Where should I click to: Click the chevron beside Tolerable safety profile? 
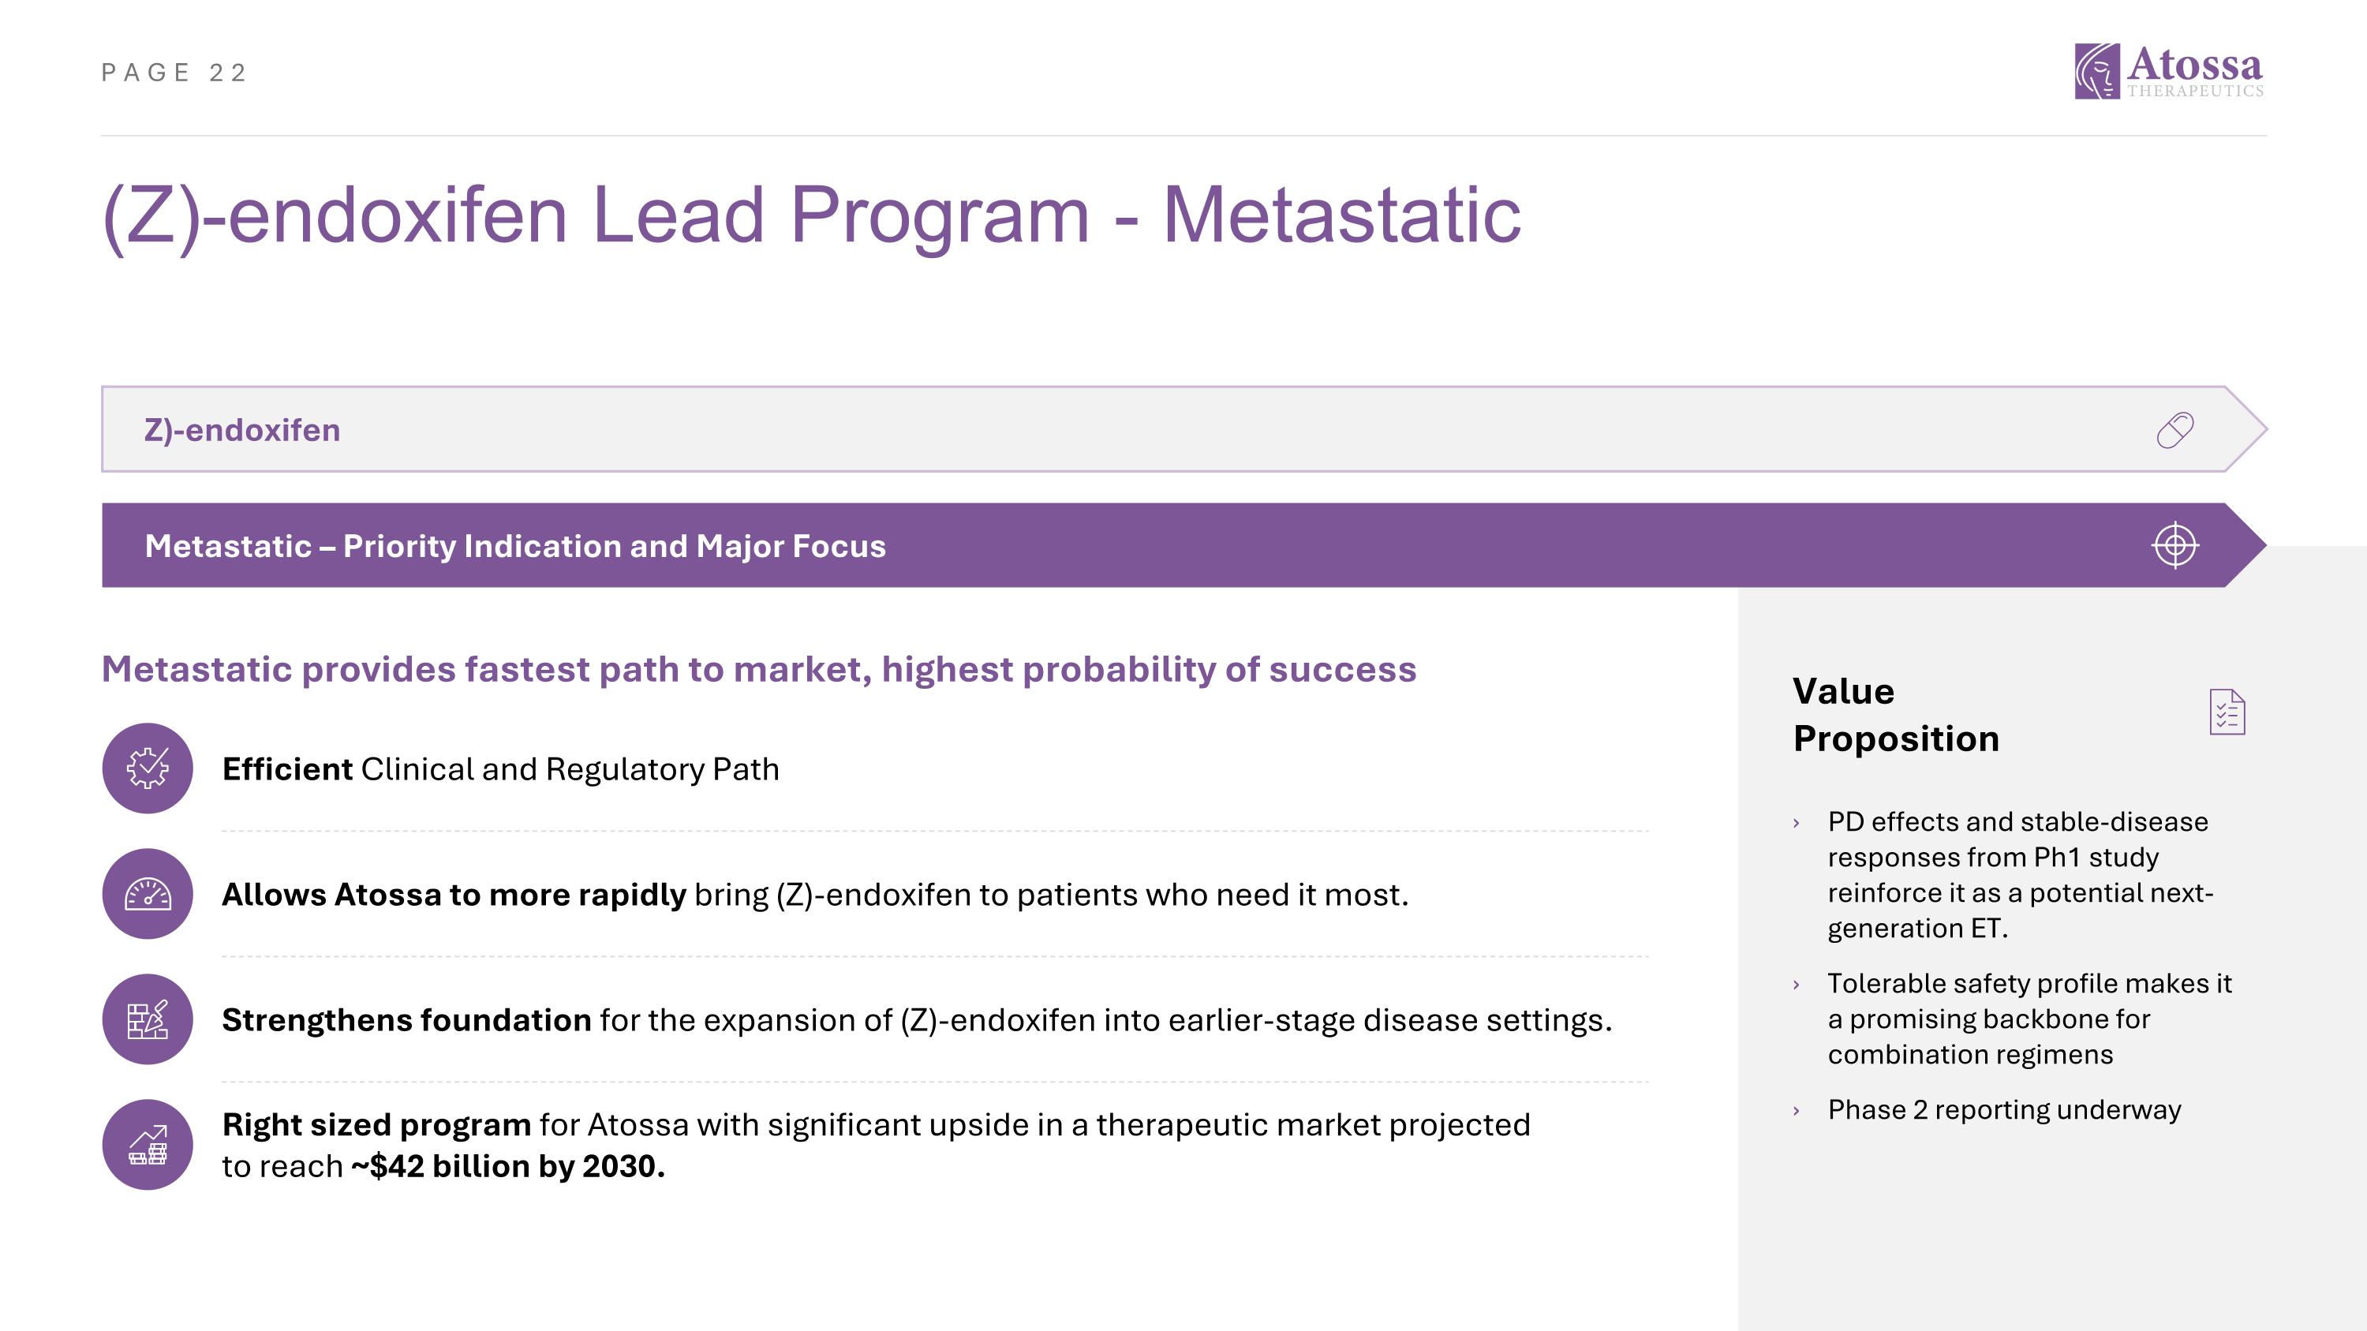1797,985
